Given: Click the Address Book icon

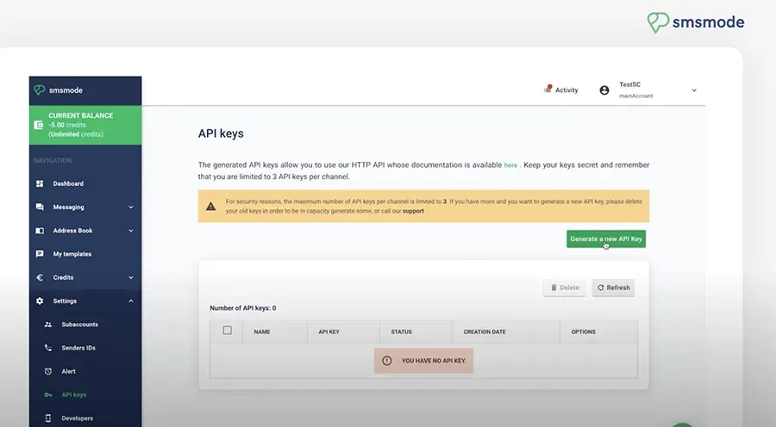Looking at the screenshot, I should 40,231.
